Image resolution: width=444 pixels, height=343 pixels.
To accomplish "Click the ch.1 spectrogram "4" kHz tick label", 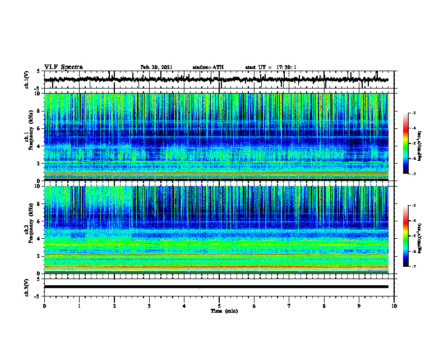I will [x=39, y=146].
